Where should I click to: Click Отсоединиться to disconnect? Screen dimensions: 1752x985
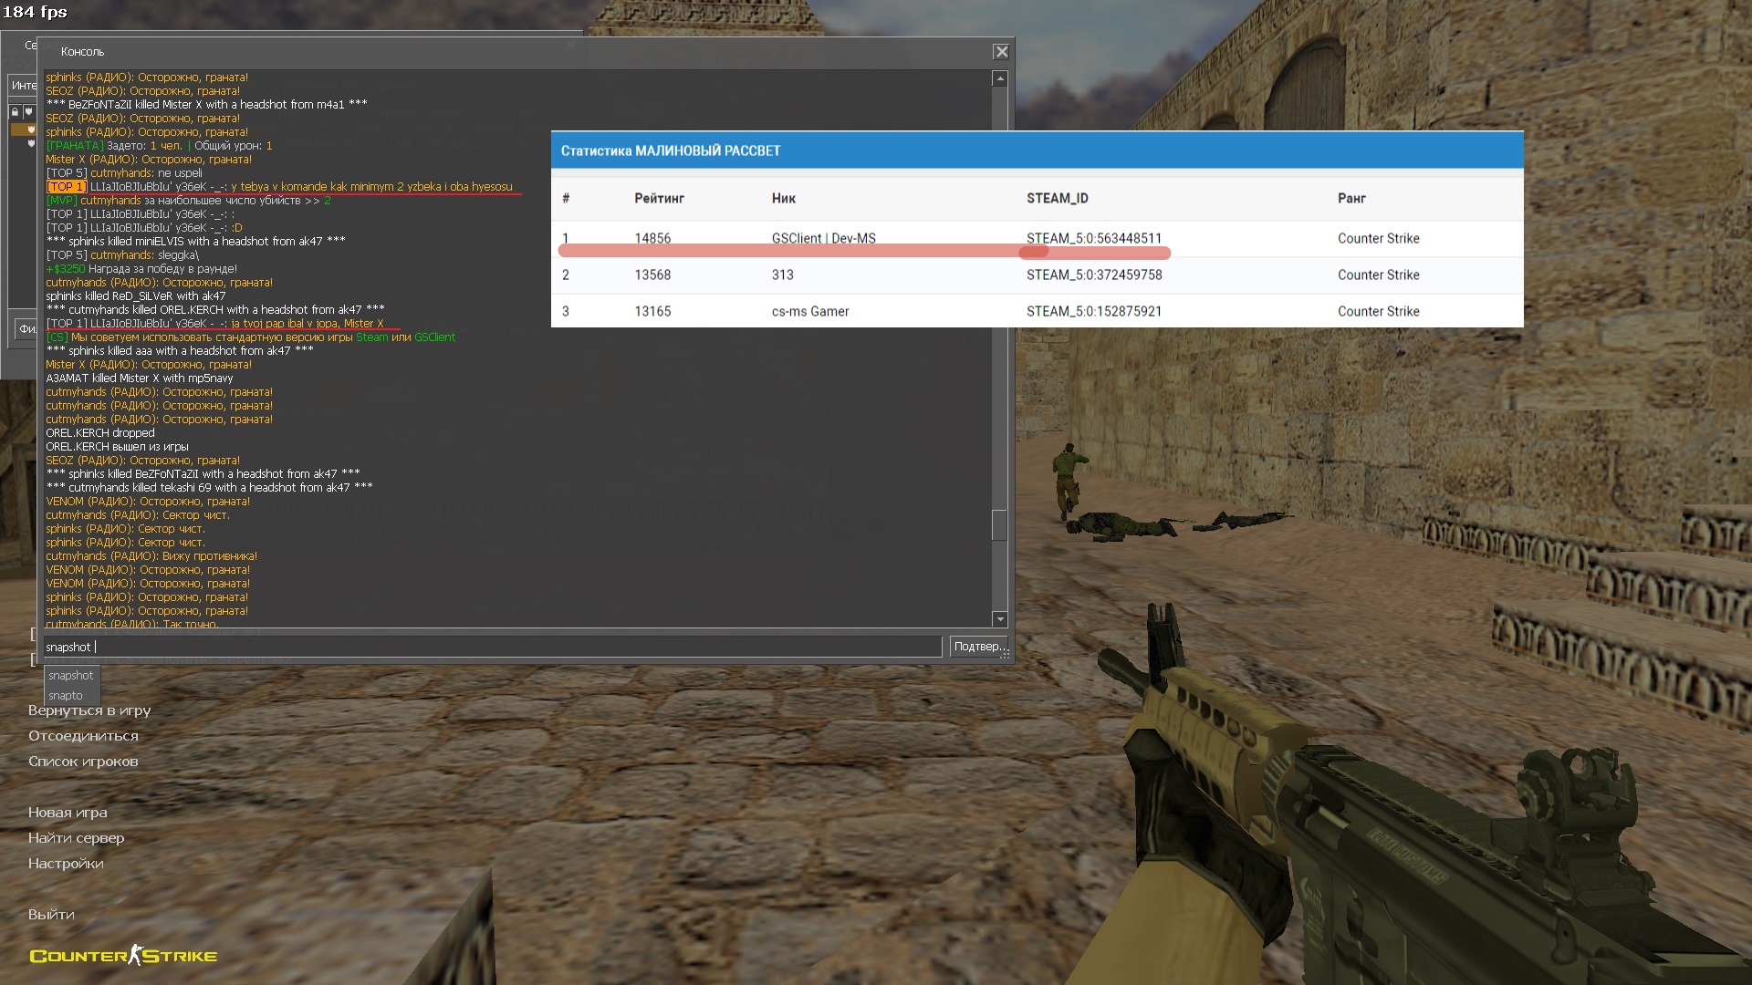pos(83,736)
